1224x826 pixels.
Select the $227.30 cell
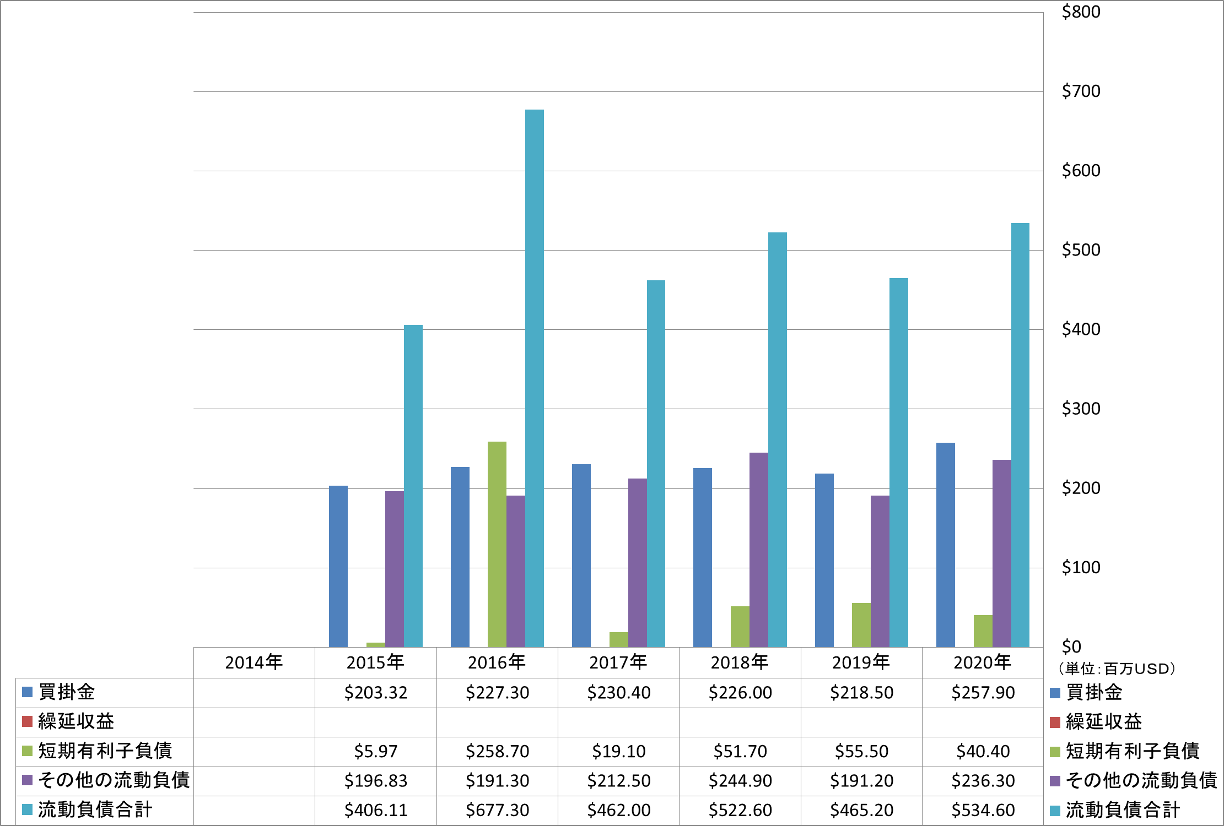(497, 693)
